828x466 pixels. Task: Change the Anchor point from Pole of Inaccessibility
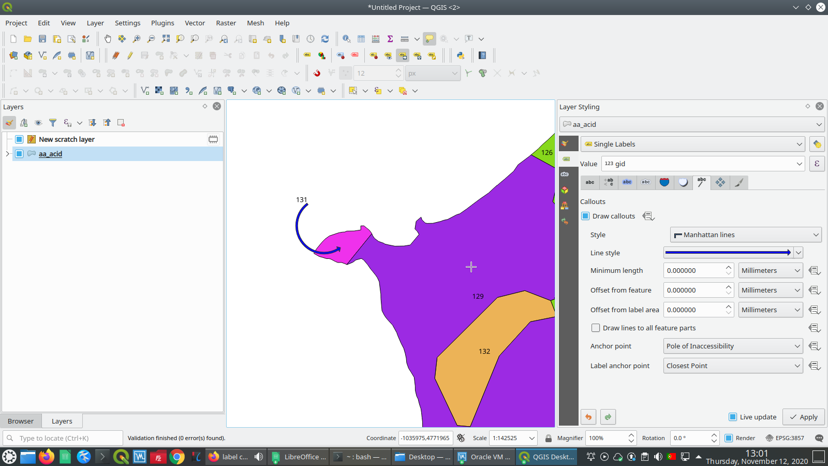(x=733, y=346)
